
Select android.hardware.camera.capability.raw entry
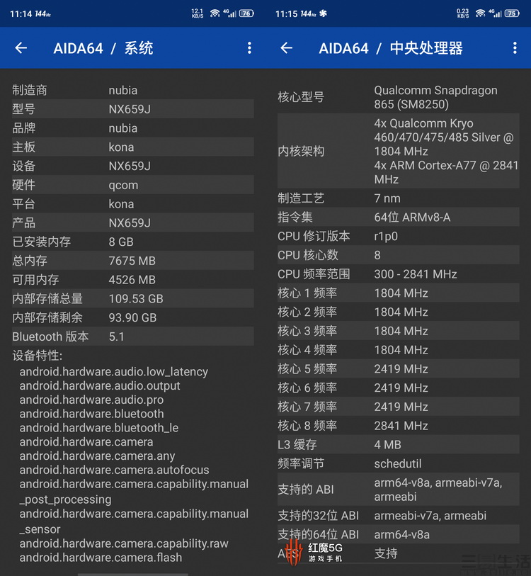[x=124, y=543]
